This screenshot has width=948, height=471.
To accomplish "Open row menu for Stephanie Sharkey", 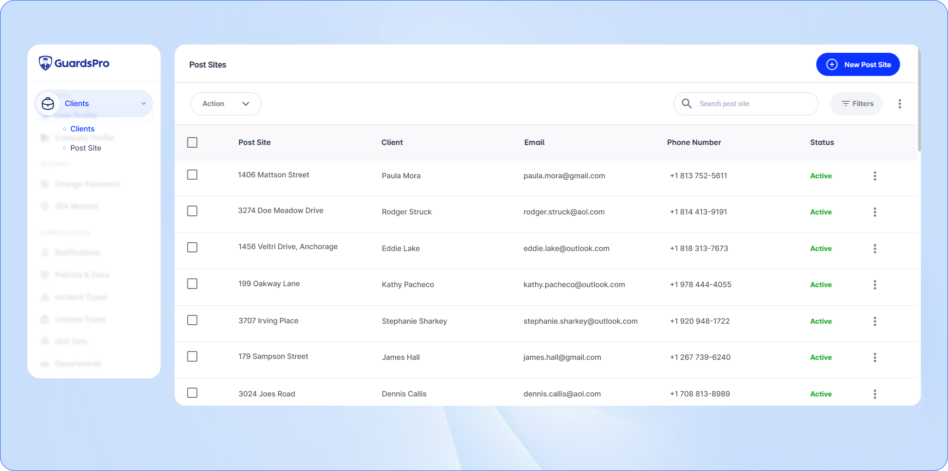I will (875, 321).
